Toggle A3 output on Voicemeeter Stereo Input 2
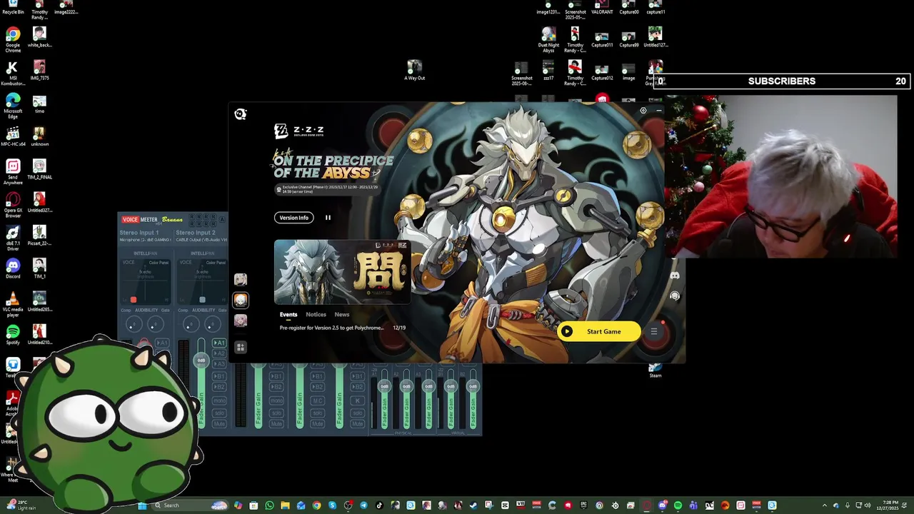 (x=219, y=364)
